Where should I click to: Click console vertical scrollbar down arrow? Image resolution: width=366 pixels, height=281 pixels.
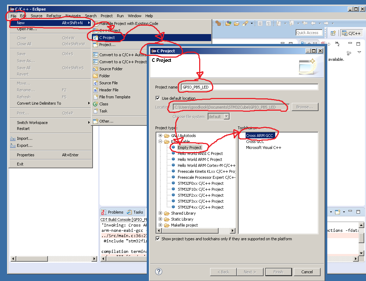361,253
